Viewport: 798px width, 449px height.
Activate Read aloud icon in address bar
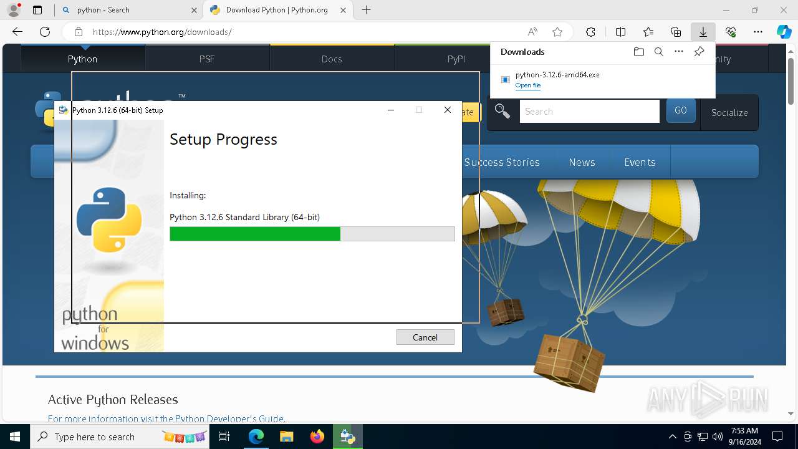pos(532,32)
